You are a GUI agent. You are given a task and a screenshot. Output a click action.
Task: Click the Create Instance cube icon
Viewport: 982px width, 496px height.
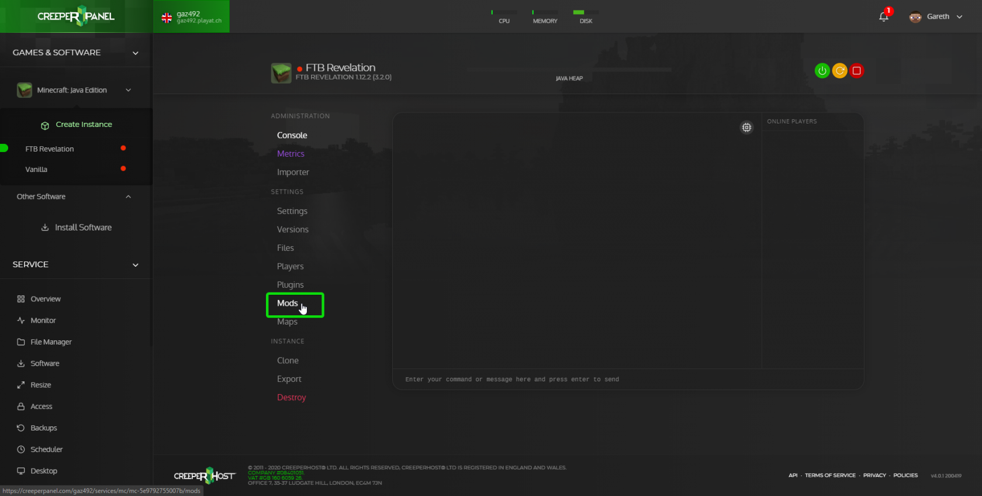45,125
